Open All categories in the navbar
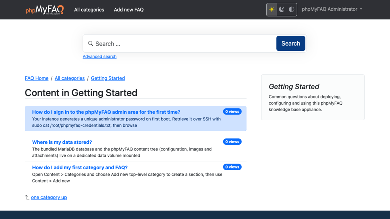390x219 pixels. (x=89, y=10)
